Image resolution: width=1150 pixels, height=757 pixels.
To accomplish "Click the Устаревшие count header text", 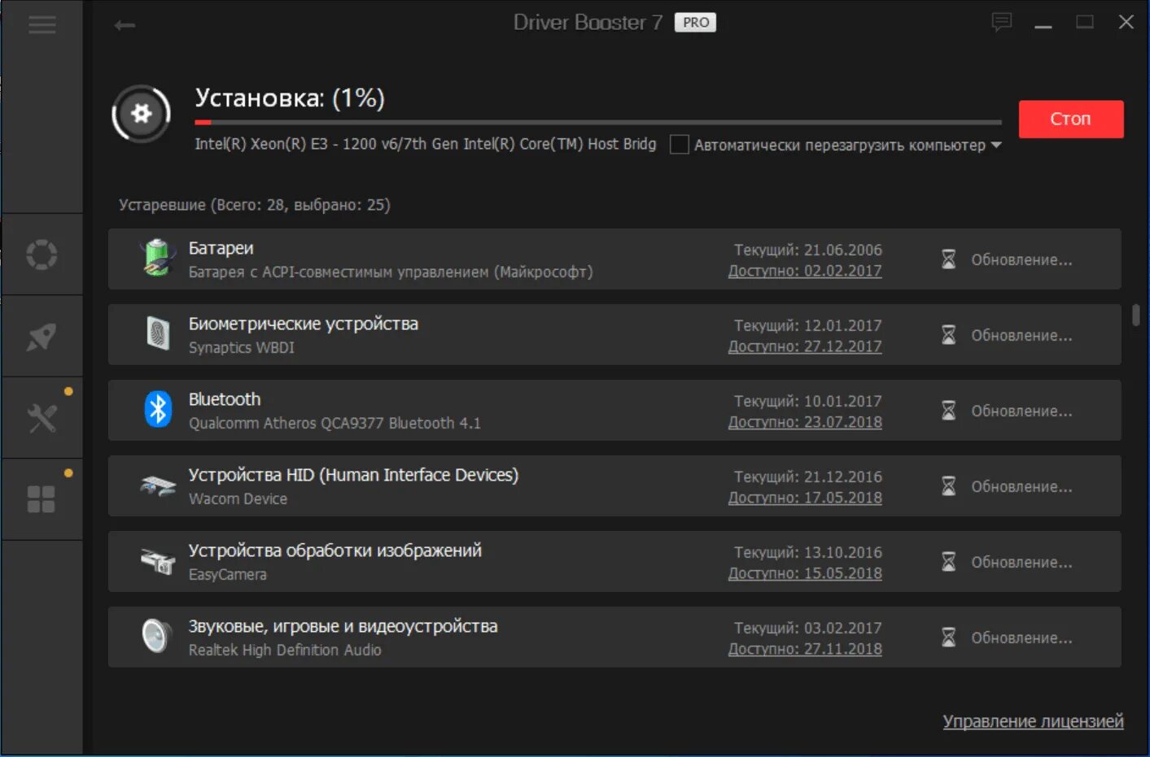I will point(255,205).
